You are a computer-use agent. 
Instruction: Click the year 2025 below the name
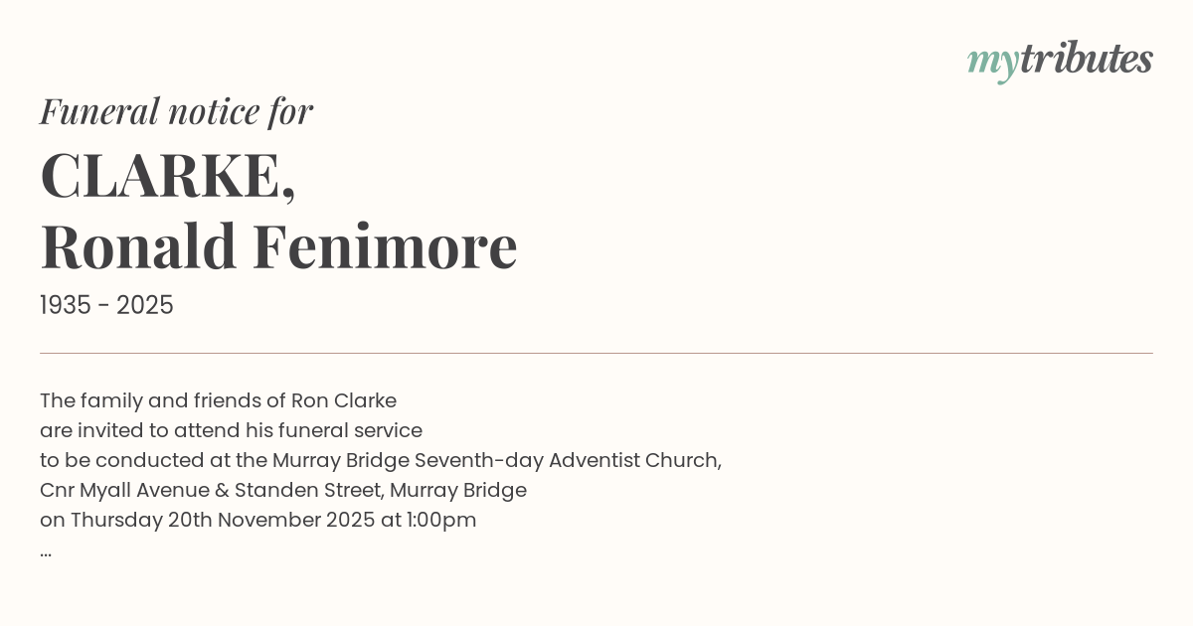coord(145,306)
